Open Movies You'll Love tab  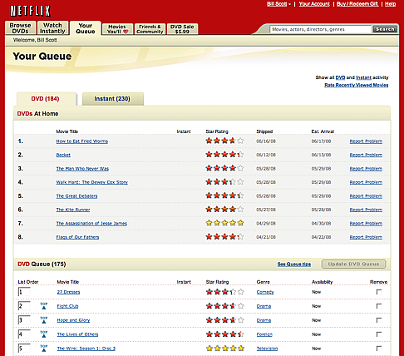coord(117,29)
